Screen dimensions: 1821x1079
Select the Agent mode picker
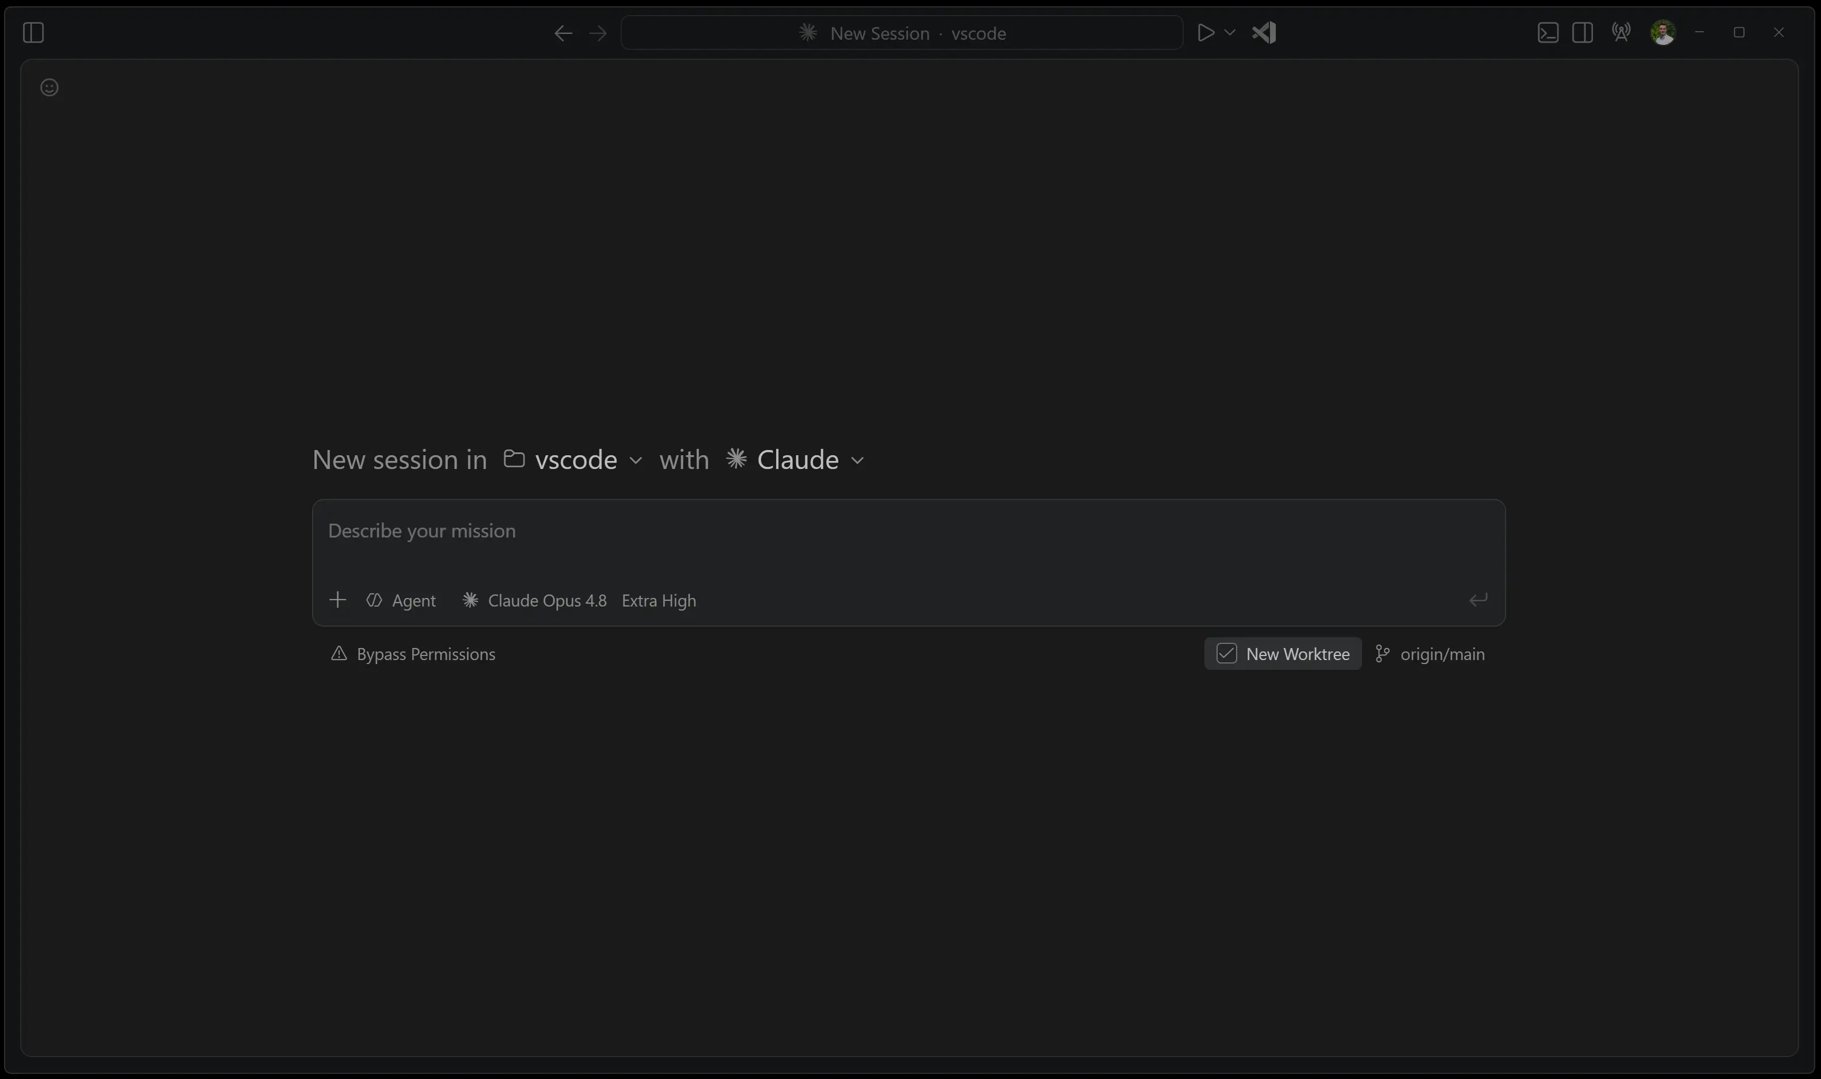401,601
